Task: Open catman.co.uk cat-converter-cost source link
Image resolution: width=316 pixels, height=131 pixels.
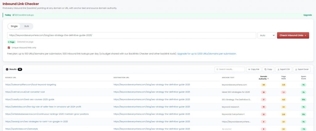Action: point(25,92)
